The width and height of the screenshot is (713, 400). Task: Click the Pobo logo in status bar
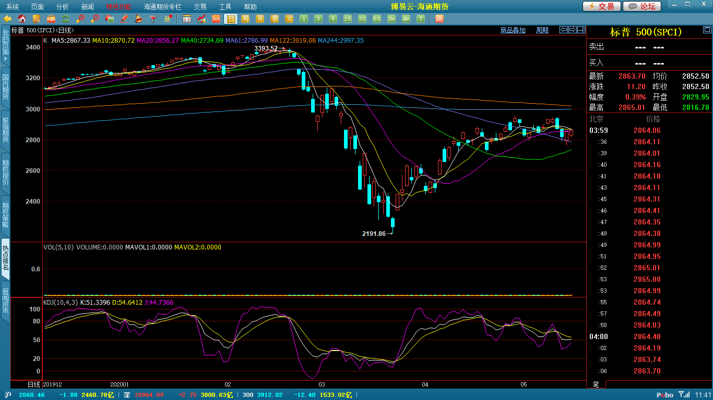pyautogui.click(x=664, y=395)
